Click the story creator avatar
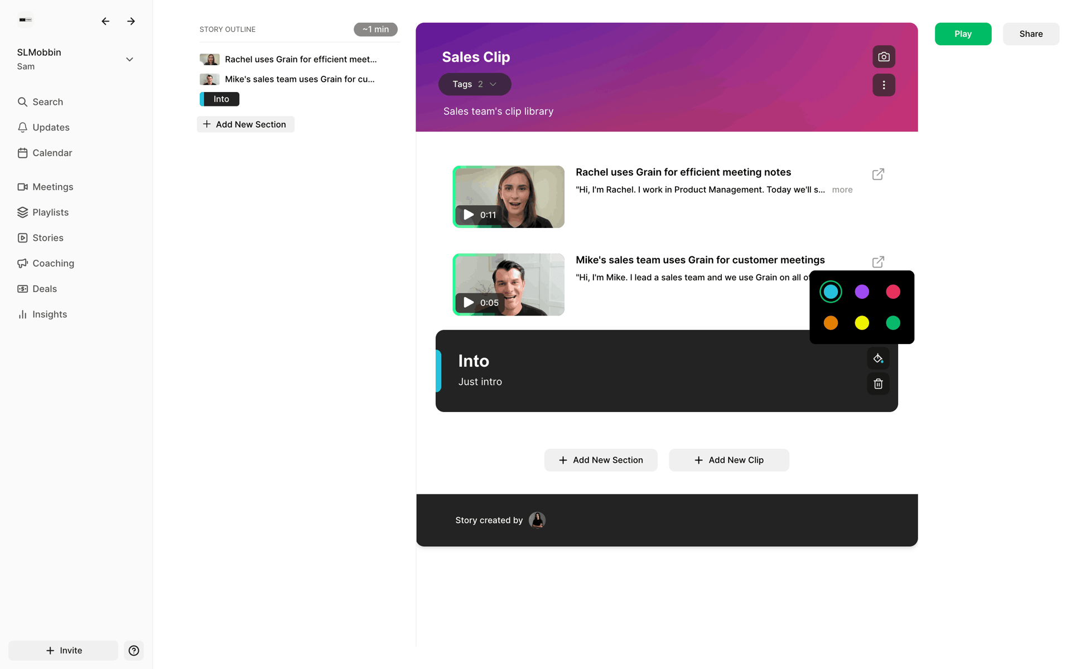1071x669 pixels. point(537,521)
